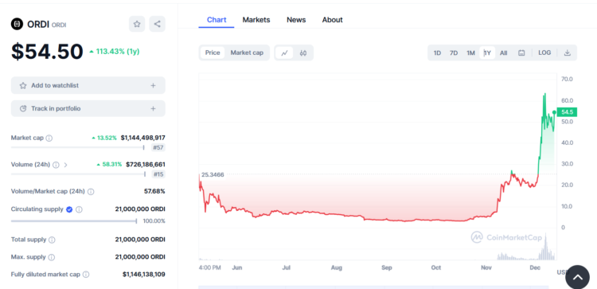Click the 100.00% circulating supply percentage

pos(154,221)
